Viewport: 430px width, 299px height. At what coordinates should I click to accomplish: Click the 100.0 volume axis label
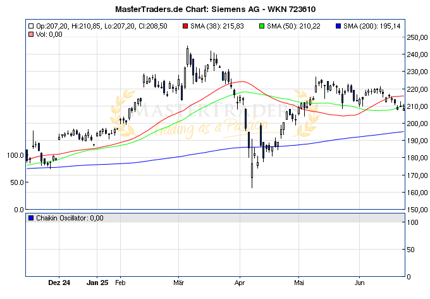coord(15,155)
